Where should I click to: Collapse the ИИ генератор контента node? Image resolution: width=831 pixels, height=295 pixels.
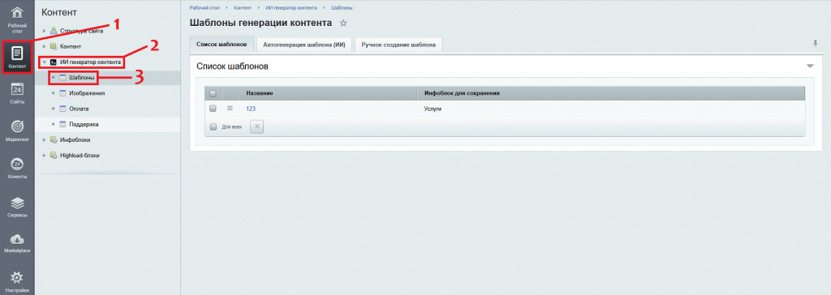pyautogui.click(x=44, y=62)
